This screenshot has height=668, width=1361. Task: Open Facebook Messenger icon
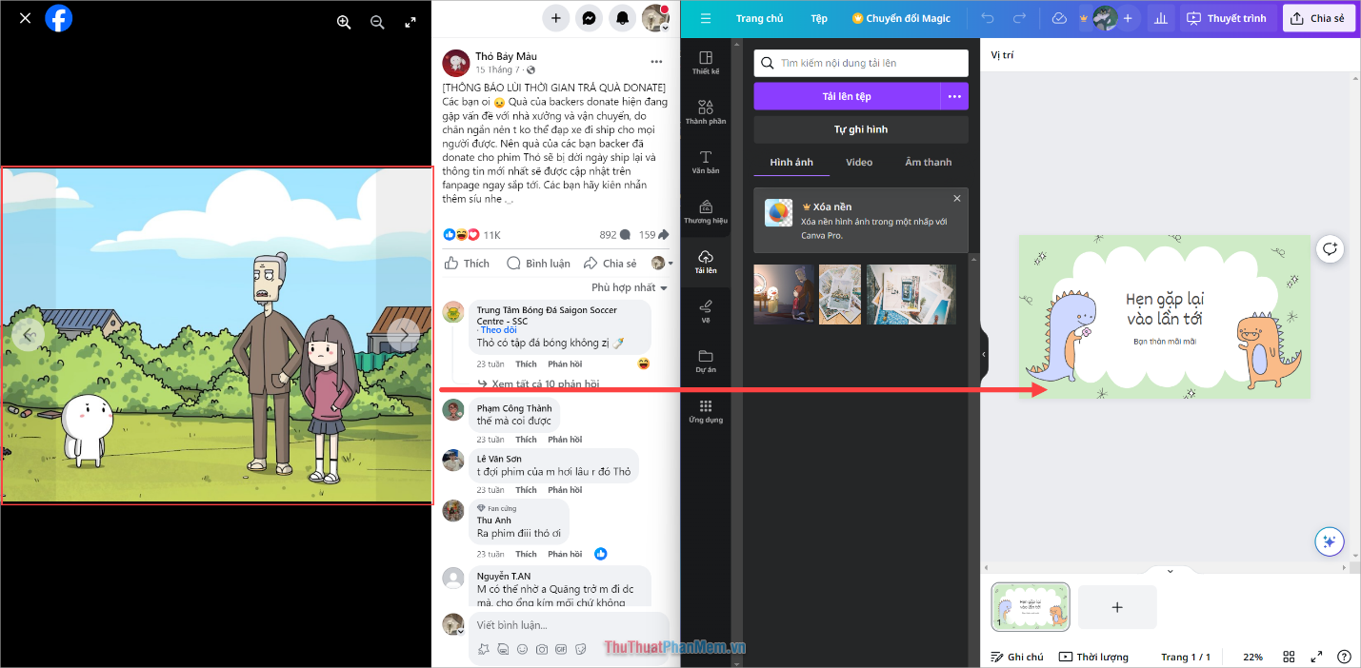tap(590, 17)
